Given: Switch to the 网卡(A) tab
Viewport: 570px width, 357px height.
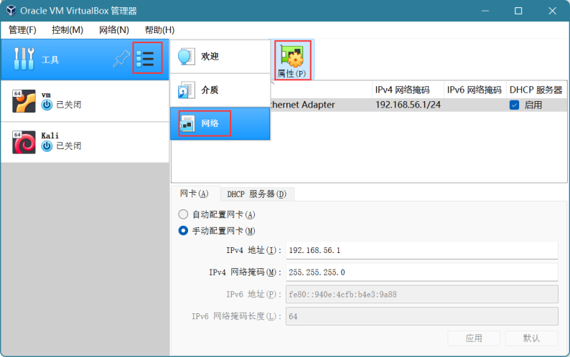Looking at the screenshot, I should [195, 194].
